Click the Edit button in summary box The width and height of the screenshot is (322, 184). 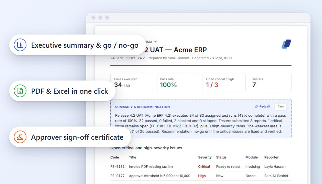(x=280, y=107)
